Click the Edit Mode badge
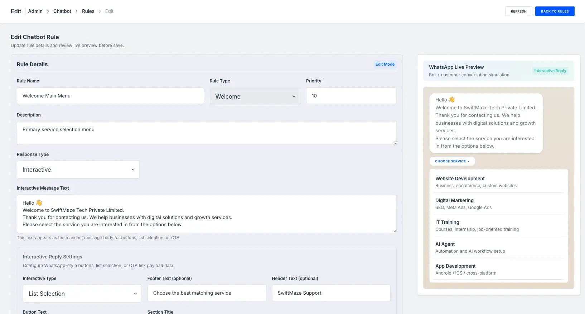The image size is (585, 314). [385, 64]
